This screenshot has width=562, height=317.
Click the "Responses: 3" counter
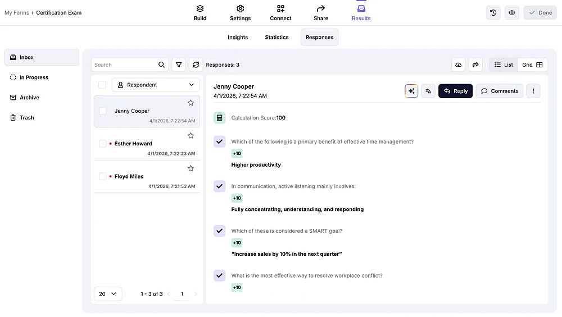coord(223,65)
